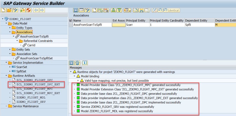
Task: Click the Dependent Entity column header
Action: pos(199,21)
